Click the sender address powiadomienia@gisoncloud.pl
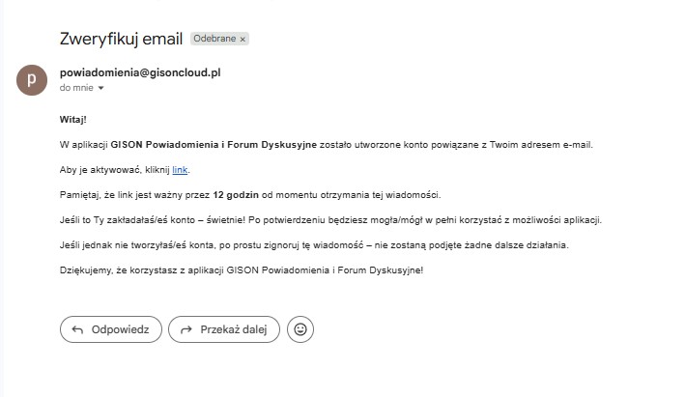This screenshot has width=685, height=397. pos(140,72)
